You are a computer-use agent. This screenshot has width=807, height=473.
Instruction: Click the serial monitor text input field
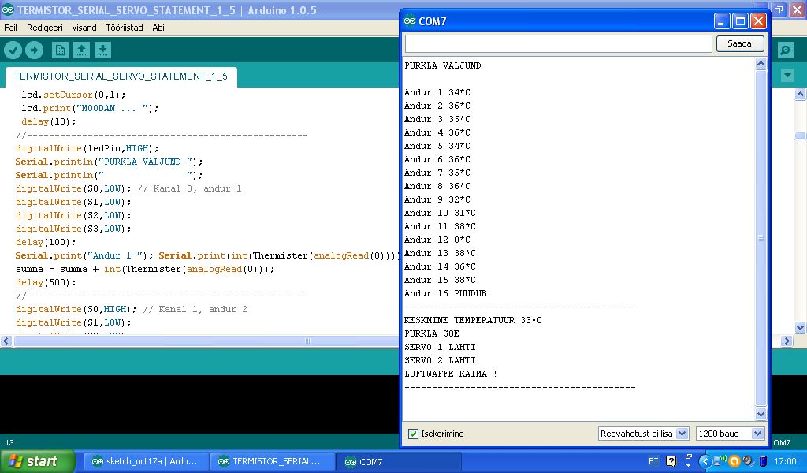558,44
